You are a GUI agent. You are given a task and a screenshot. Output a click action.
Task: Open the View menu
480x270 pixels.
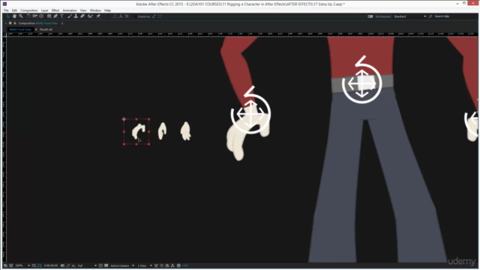click(83, 10)
